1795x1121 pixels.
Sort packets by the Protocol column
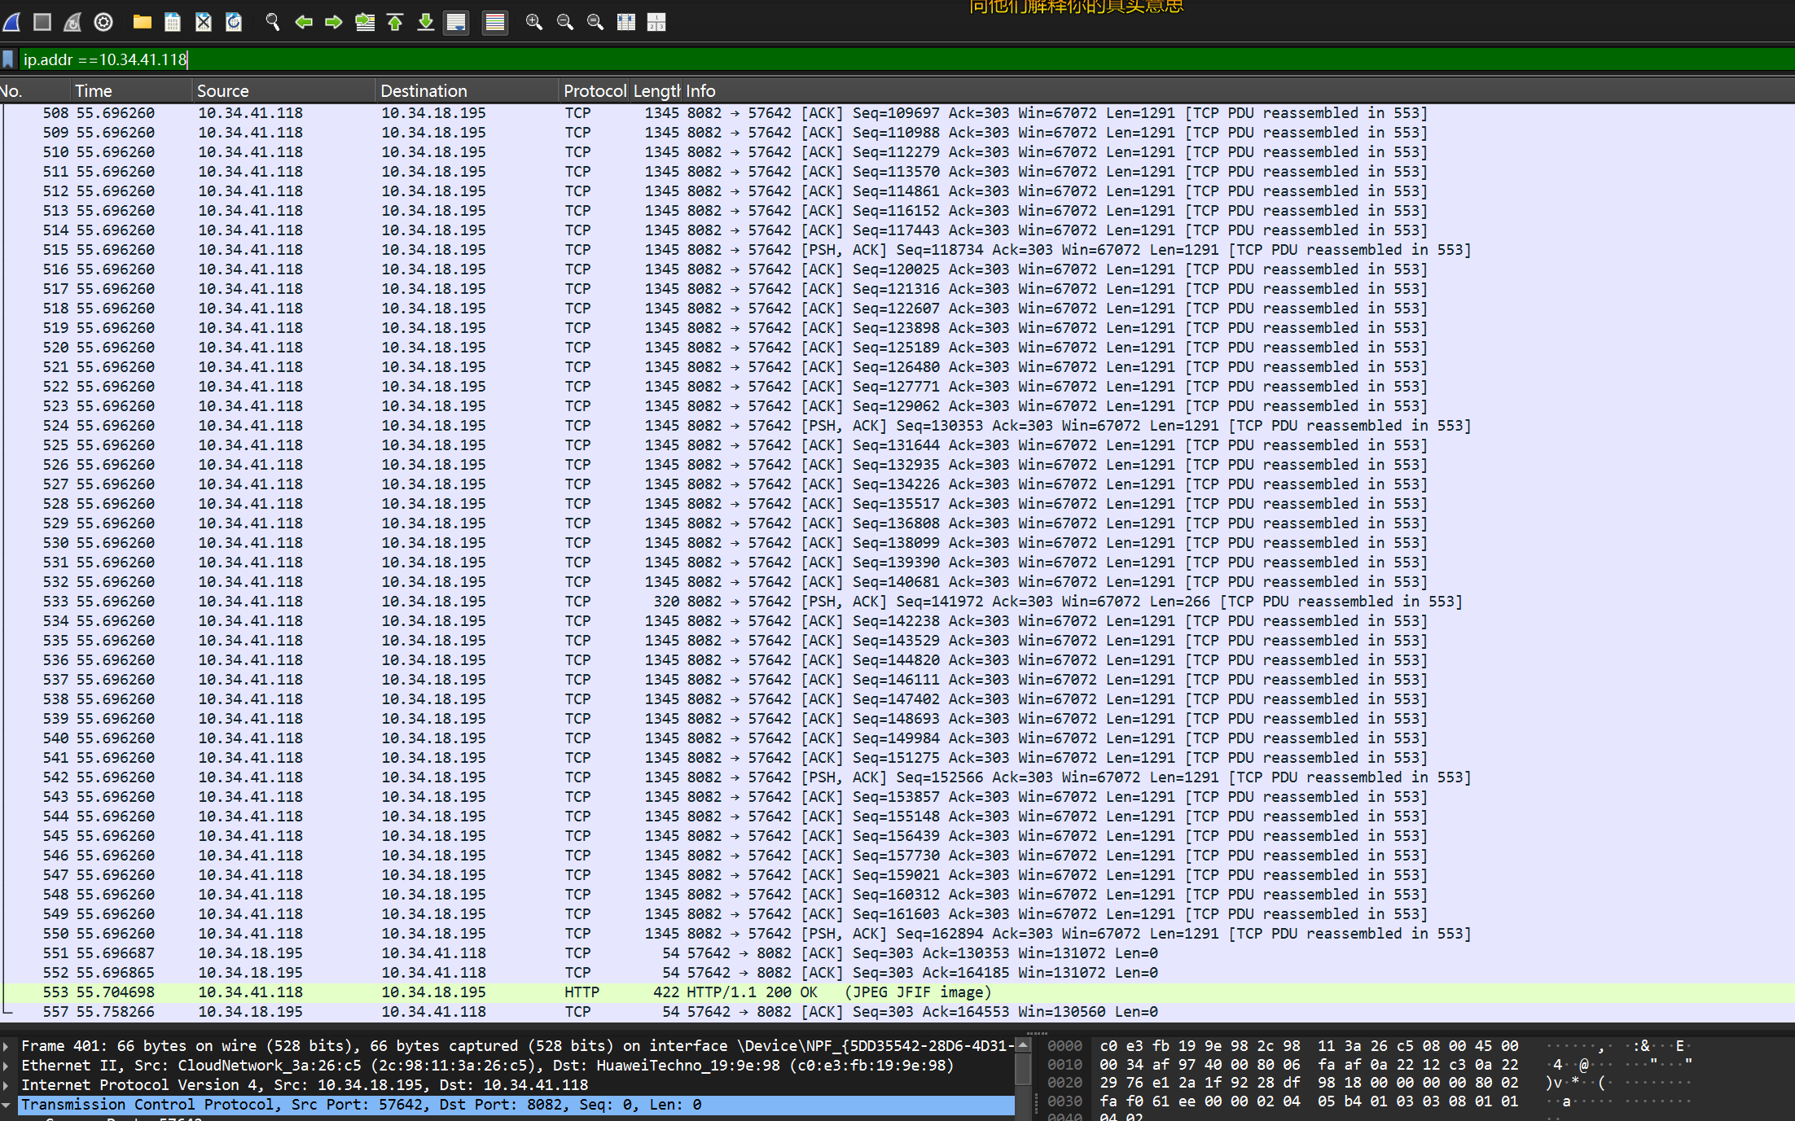(594, 90)
